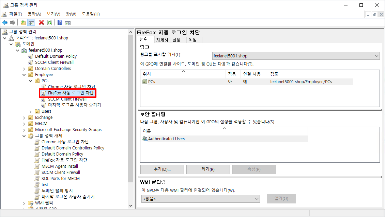Collapse the 도메인 tree node

11,44
